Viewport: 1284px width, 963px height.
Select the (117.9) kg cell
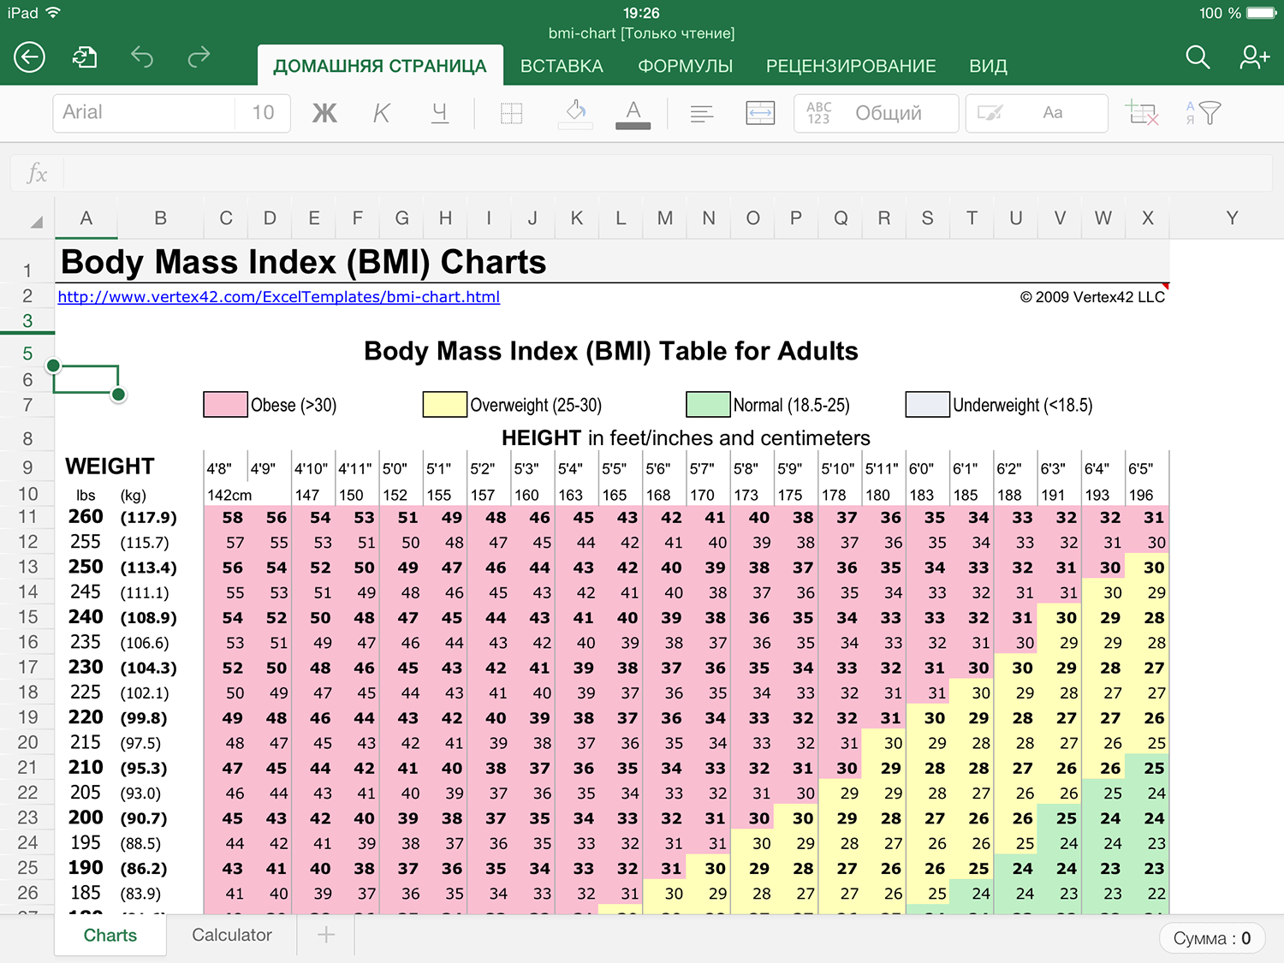click(x=148, y=518)
